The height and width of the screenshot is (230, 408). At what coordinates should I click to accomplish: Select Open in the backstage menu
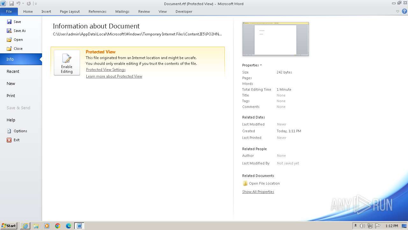tap(15, 40)
